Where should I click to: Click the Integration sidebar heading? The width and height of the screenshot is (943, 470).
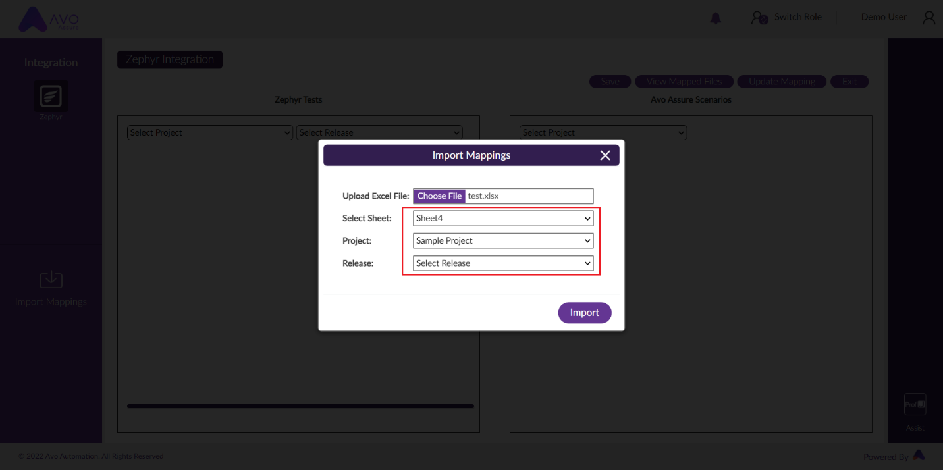click(51, 63)
